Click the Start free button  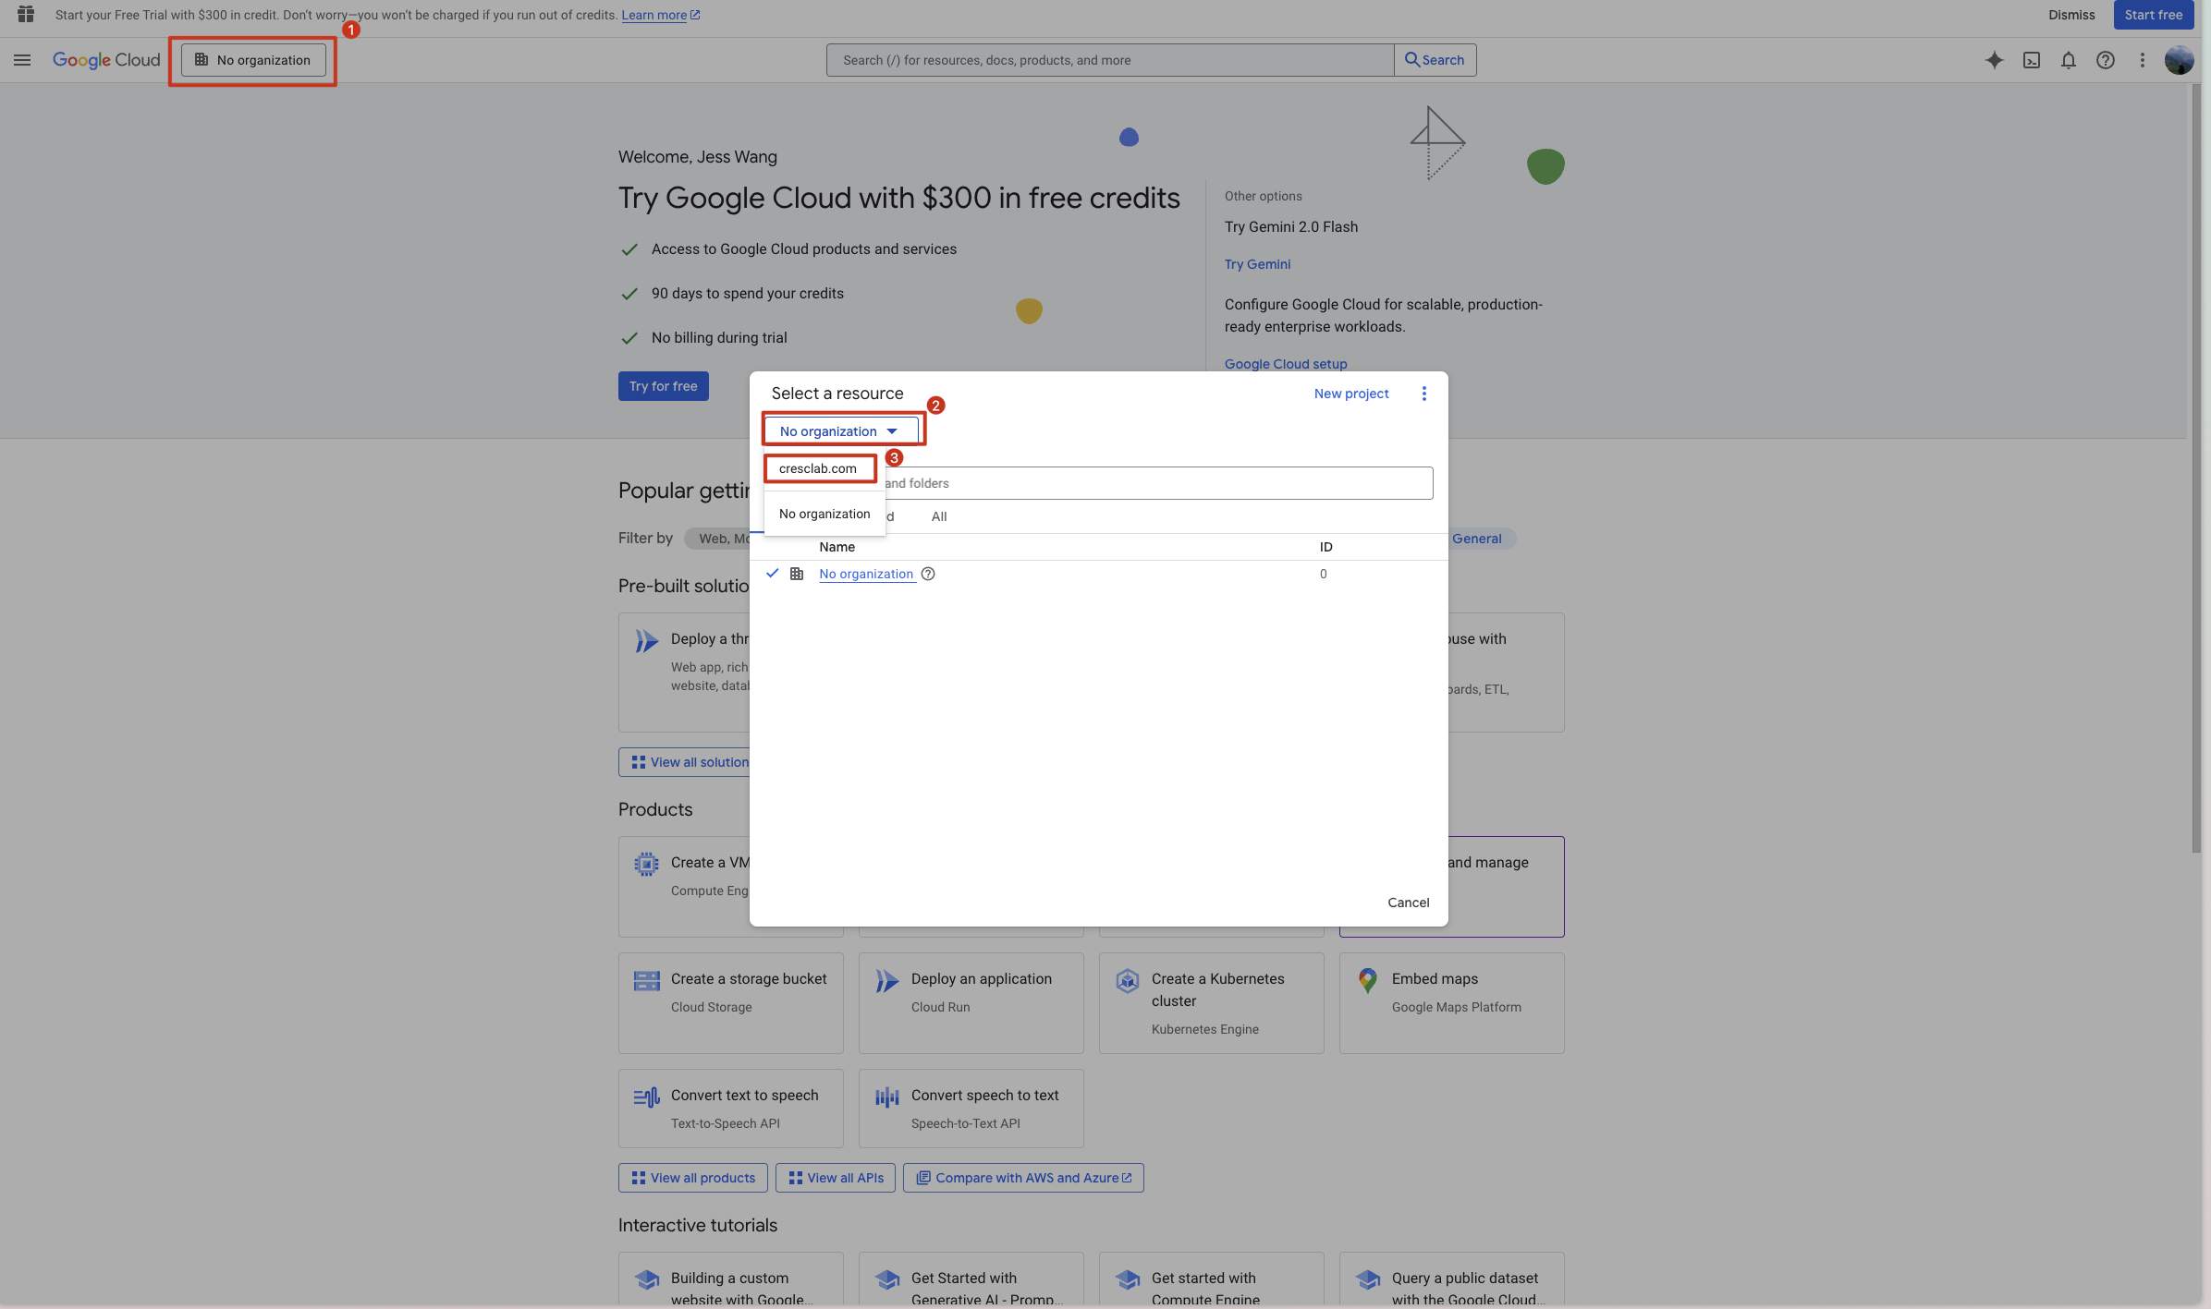click(x=2153, y=15)
